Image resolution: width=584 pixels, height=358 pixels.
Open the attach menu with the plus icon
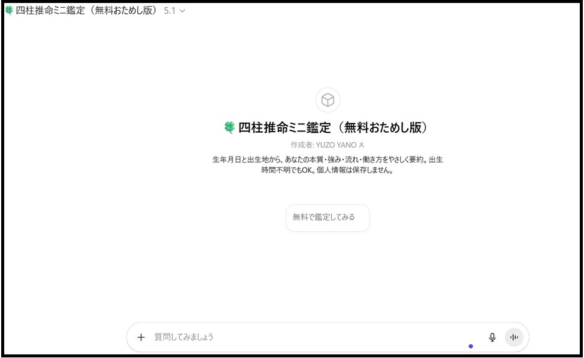pos(141,337)
